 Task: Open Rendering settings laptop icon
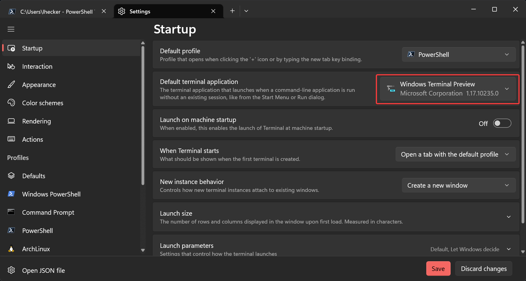[11, 121]
